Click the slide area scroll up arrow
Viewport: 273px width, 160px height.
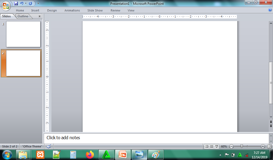click(x=271, y=23)
